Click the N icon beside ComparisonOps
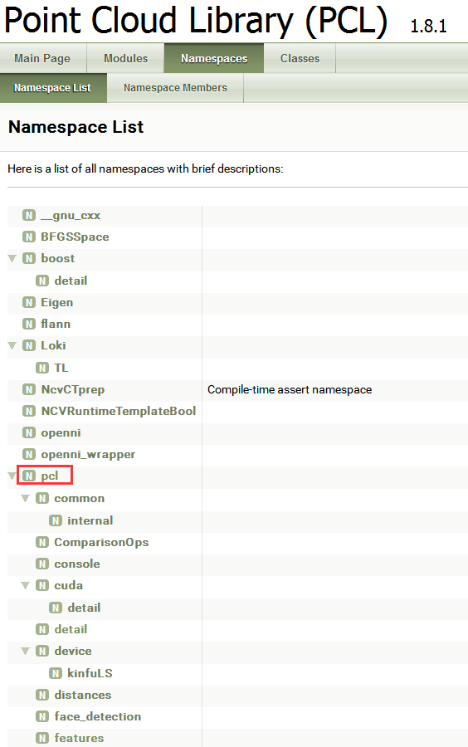468x747 pixels. point(42,542)
